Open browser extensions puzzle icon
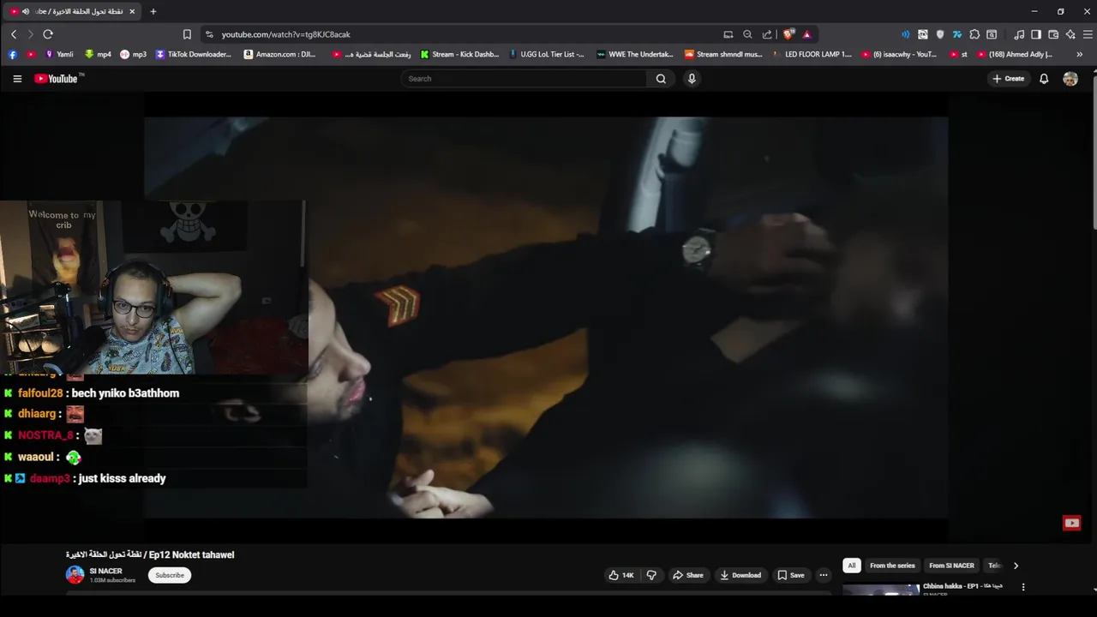The width and height of the screenshot is (1097, 617). (974, 34)
